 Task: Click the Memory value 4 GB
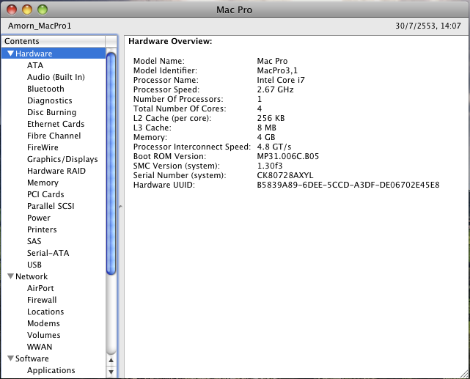point(266,137)
